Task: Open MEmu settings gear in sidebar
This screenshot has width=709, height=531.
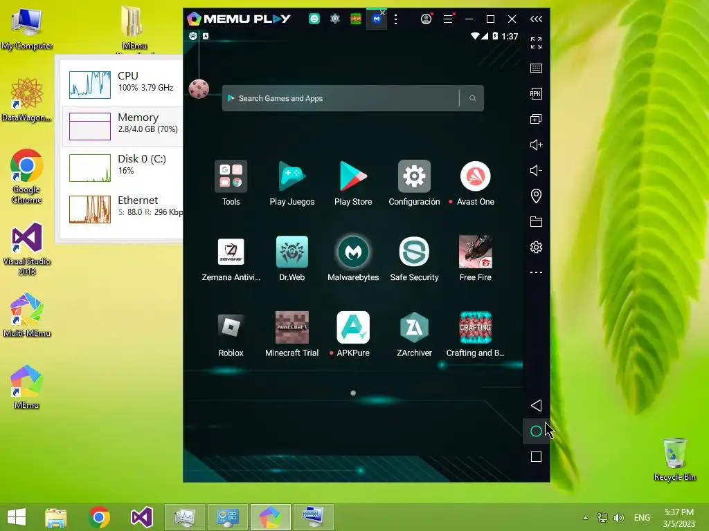Action: coord(536,247)
